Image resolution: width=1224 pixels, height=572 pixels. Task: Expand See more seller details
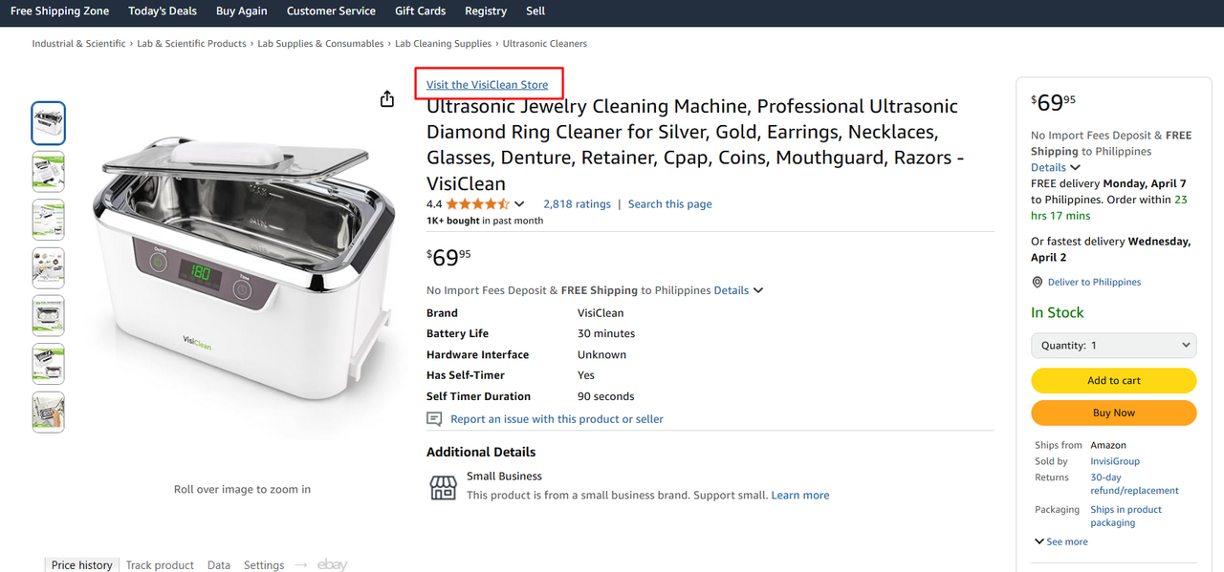tap(1061, 541)
